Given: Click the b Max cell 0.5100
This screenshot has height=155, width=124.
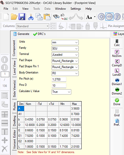Looking at the screenshot, I should 76,119.
